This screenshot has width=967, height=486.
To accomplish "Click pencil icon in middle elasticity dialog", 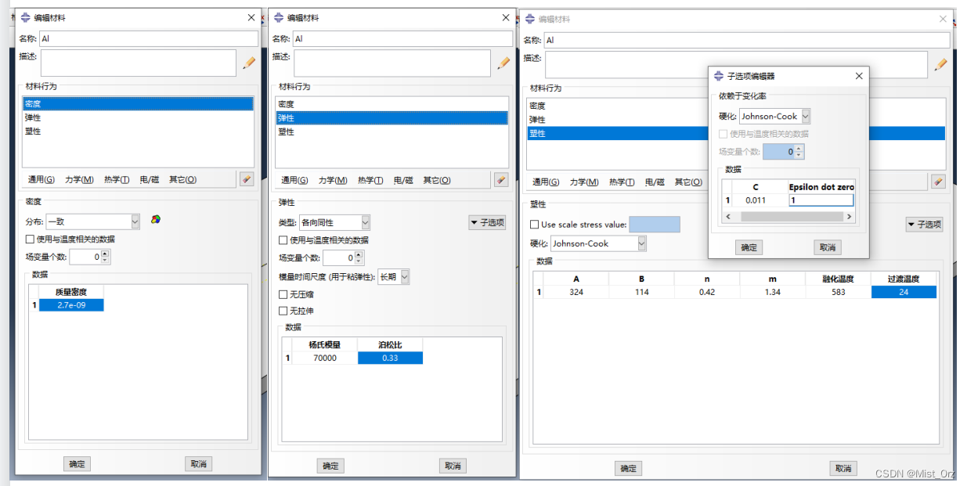I will (503, 63).
